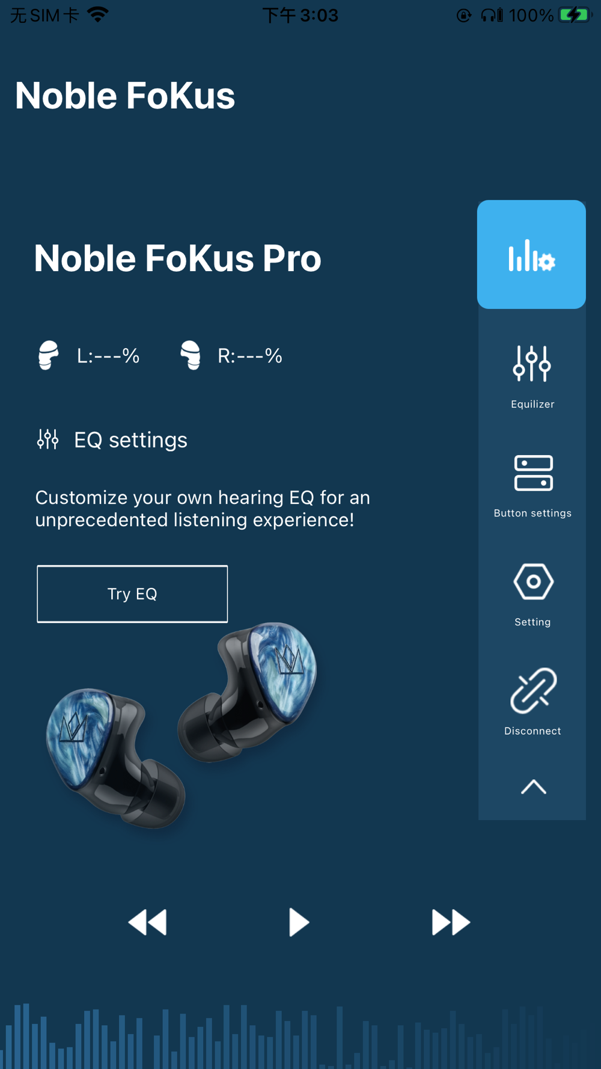Tap the Try EQ button

point(132,594)
